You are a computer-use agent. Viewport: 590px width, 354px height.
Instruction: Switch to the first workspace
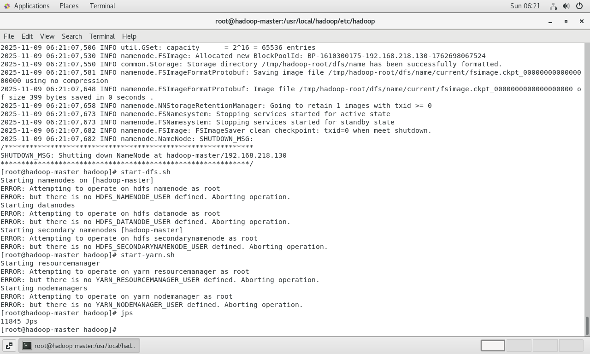[x=493, y=346]
